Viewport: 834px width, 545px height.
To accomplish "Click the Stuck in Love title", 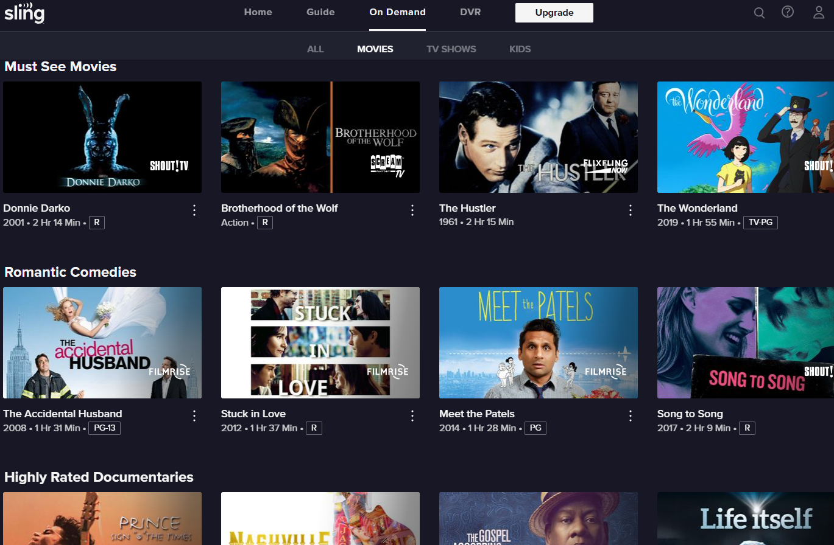I will (253, 414).
